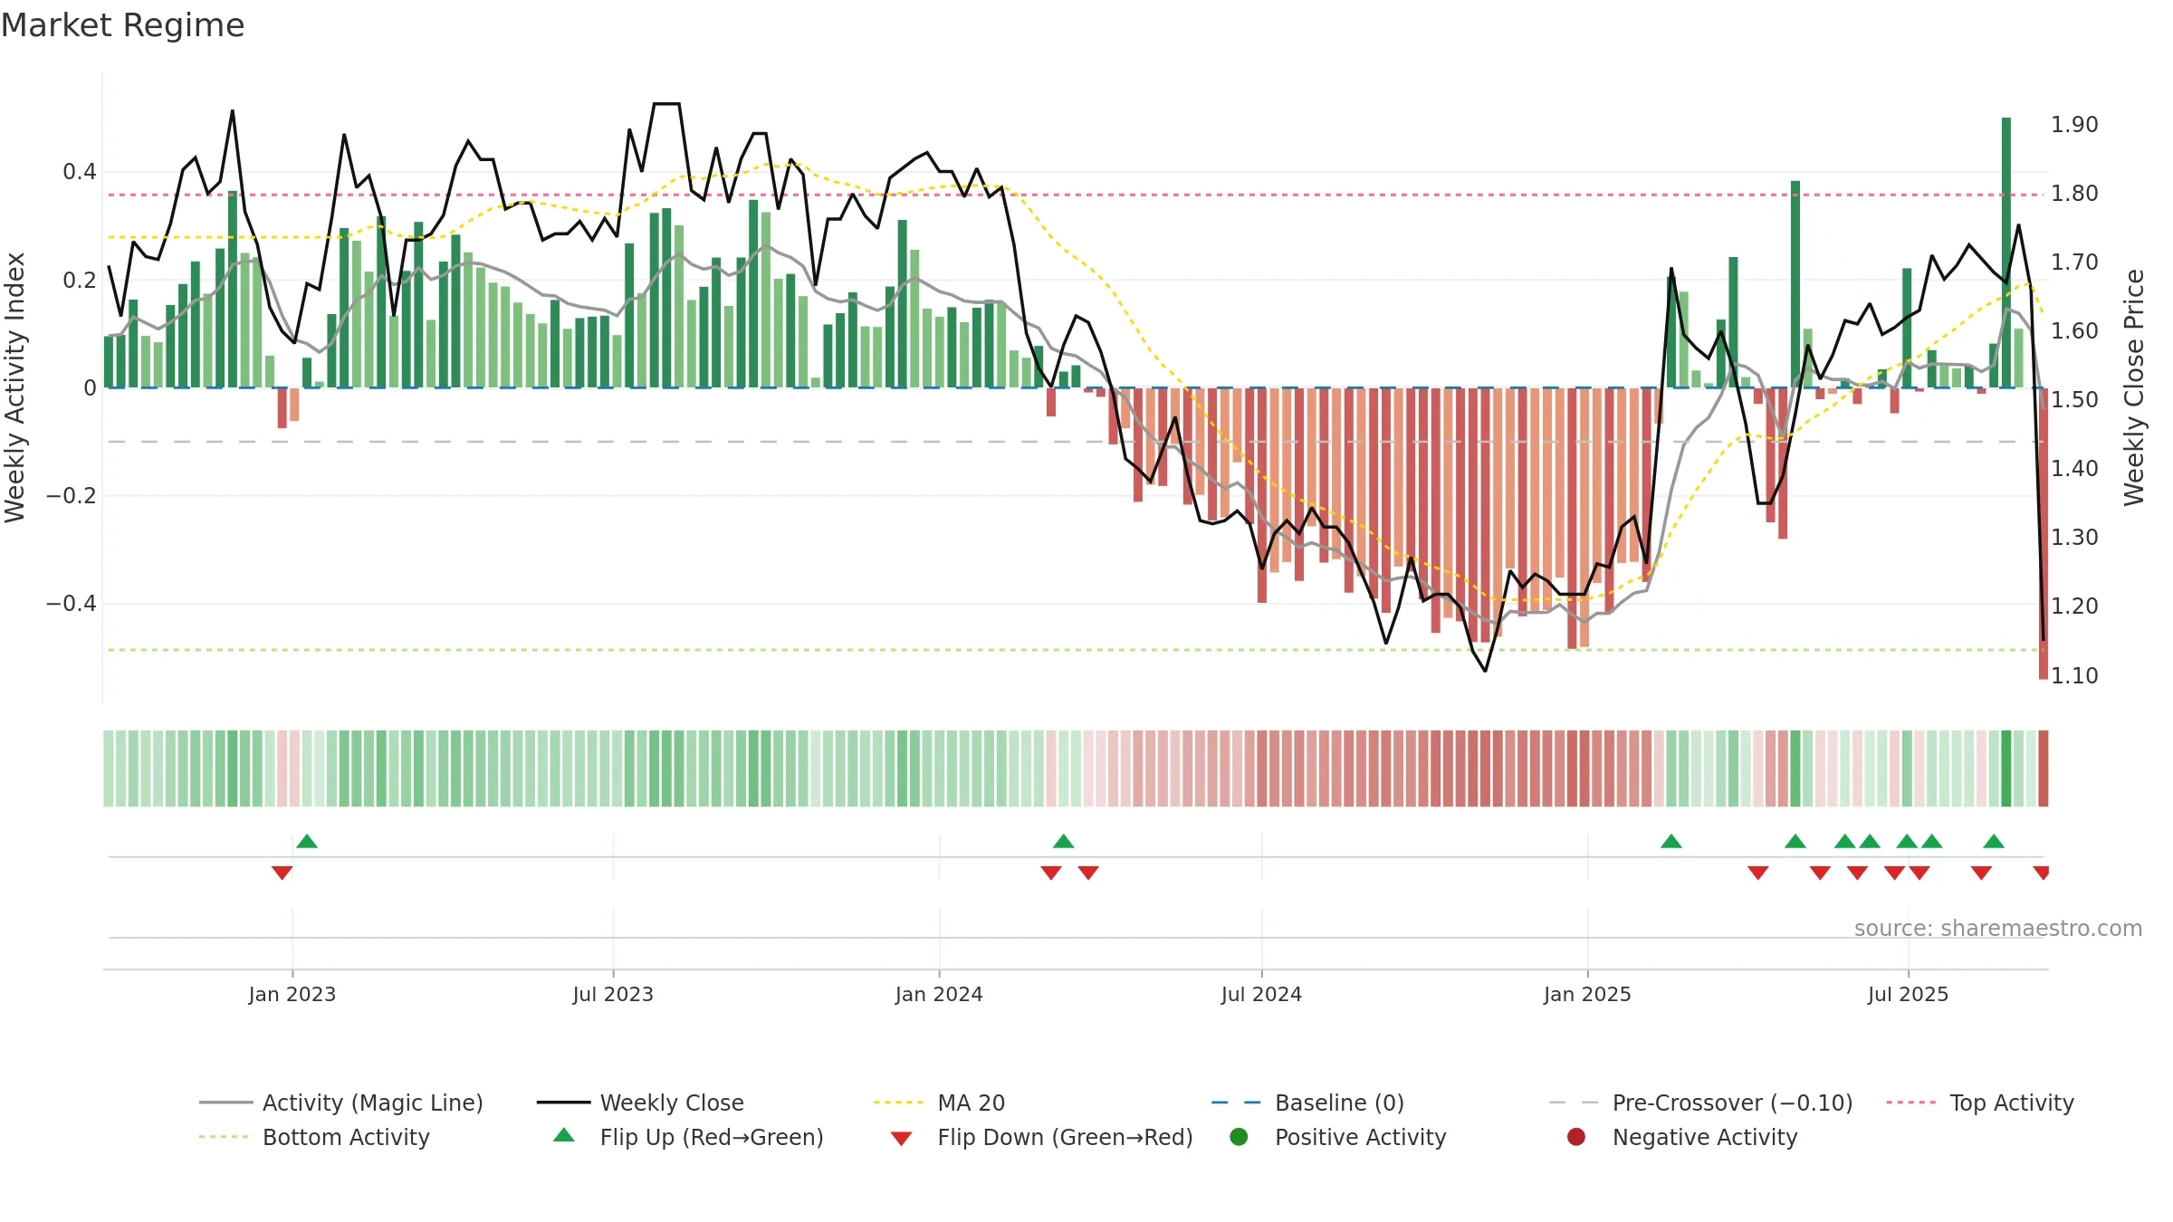
Task: Click the Flip Down (Green→Red) legend label
Action: click(x=1065, y=1137)
